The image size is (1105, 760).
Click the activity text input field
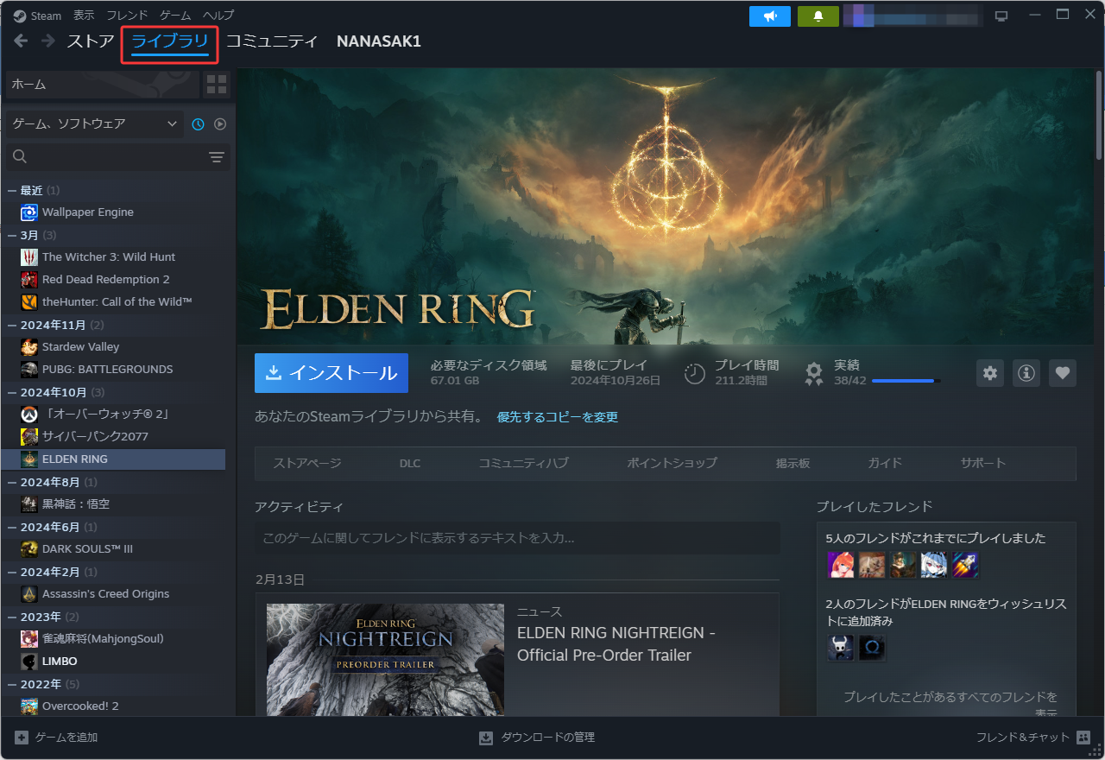coord(517,538)
